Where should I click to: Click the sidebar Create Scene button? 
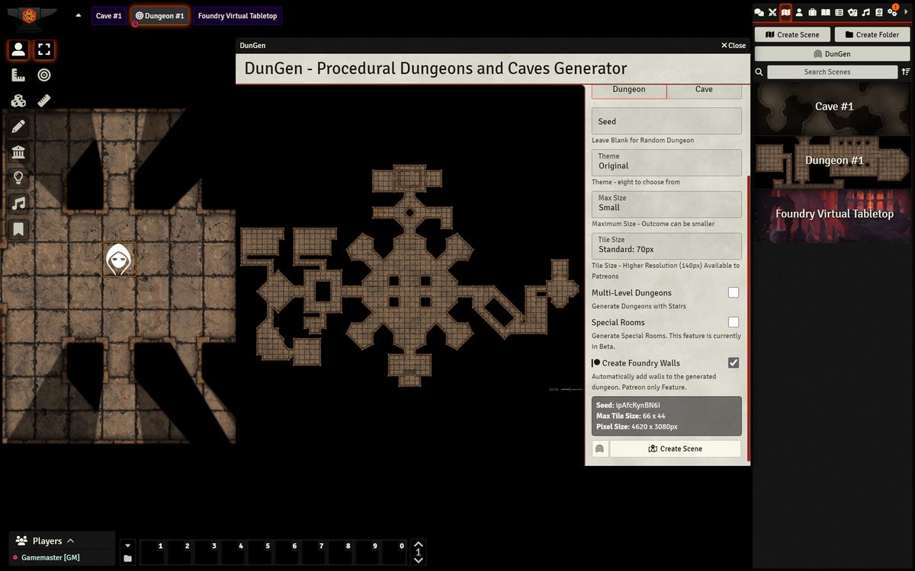click(791, 35)
